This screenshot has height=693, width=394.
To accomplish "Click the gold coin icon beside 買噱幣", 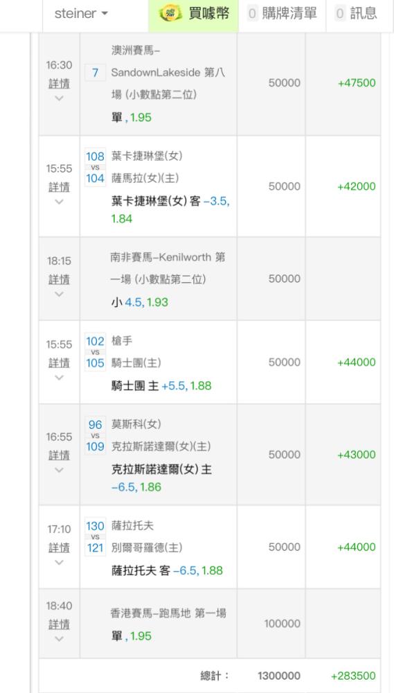I will point(170,14).
